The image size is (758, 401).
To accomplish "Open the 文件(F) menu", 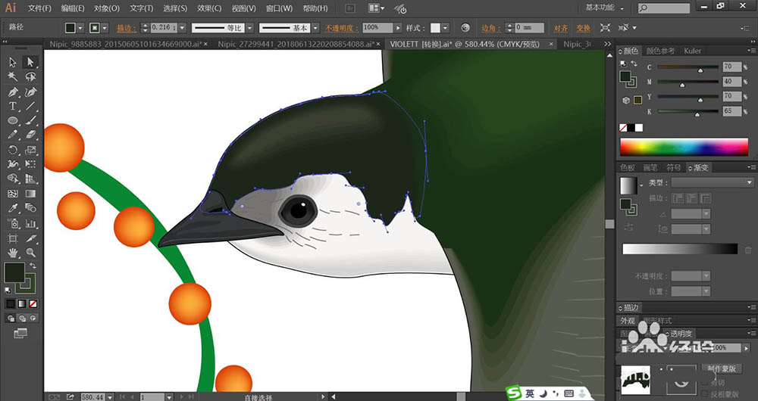I will point(39,8).
